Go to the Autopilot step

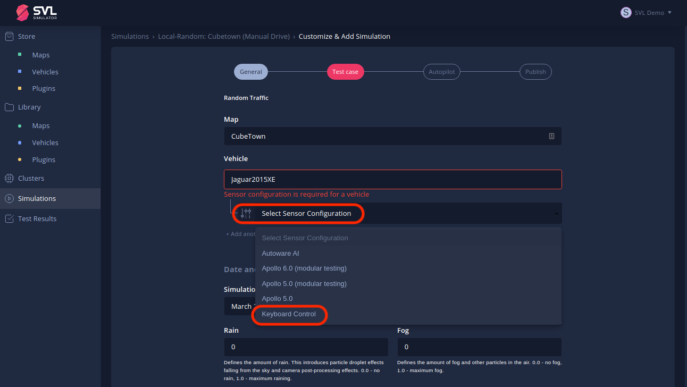click(x=441, y=72)
